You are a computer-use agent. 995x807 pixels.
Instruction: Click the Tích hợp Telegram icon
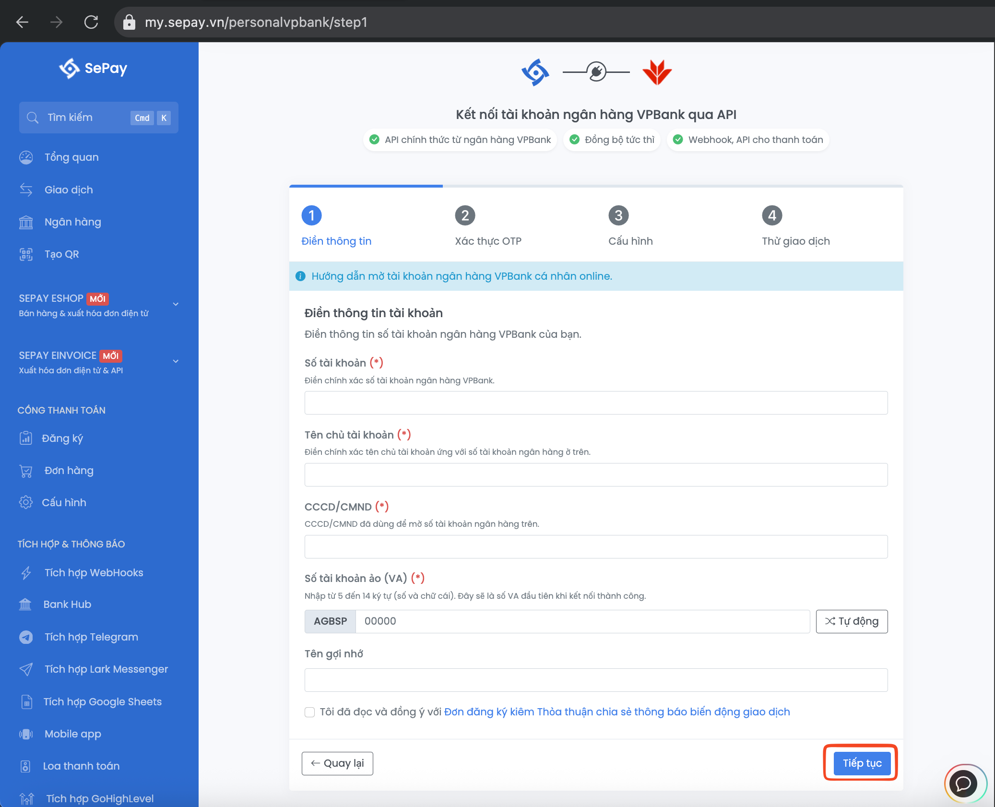(26, 637)
